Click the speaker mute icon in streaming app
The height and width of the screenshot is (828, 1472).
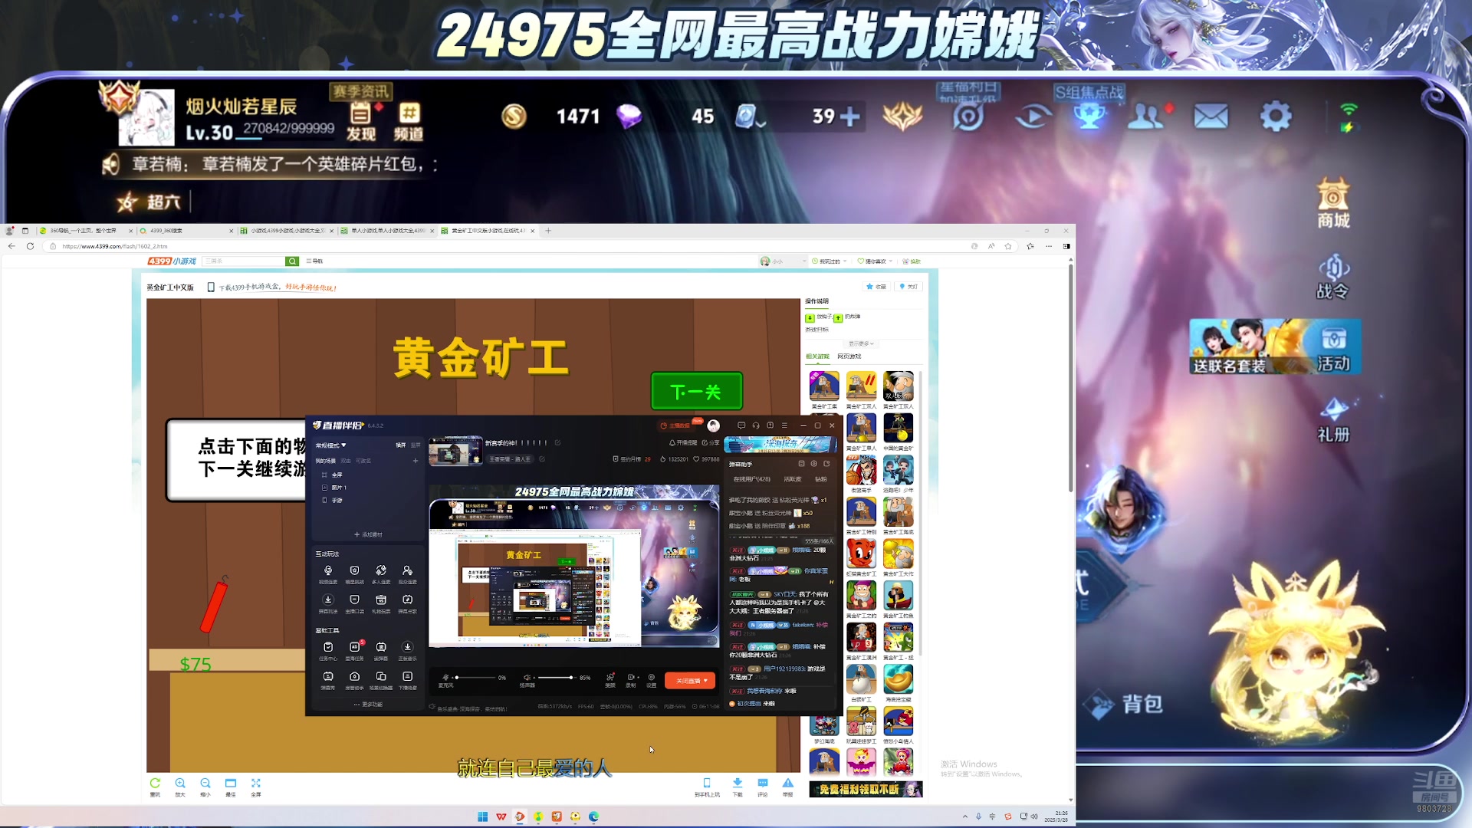pyautogui.click(x=527, y=678)
